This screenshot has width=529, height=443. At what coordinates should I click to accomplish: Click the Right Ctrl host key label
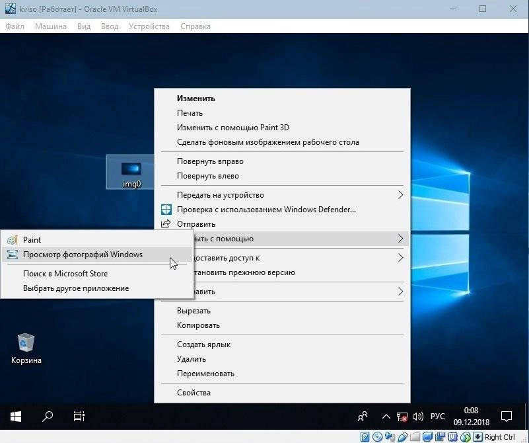pyautogui.click(x=499, y=437)
